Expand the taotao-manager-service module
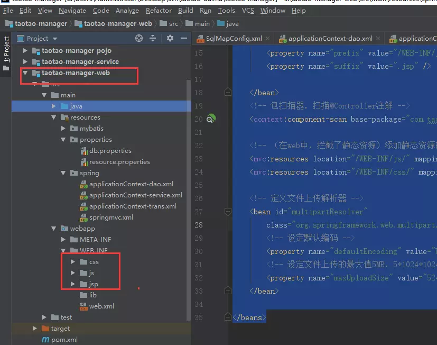The image size is (437, 345). point(25,62)
